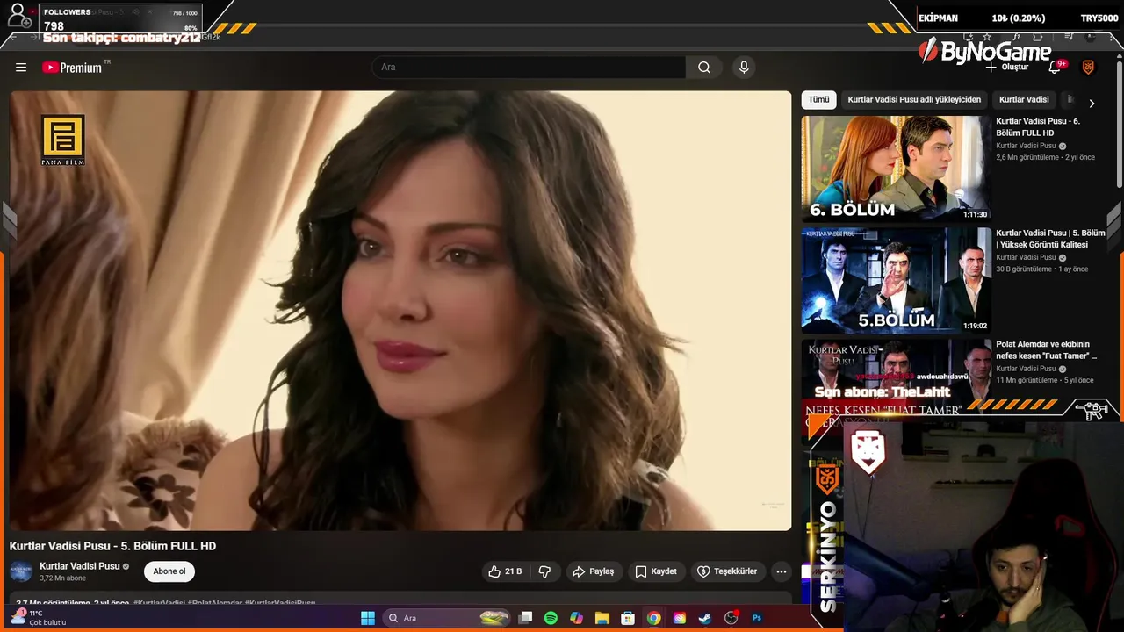The height and width of the screenshot is (632, 1124).
Task: Open the 'Kurtlar Vadisi Pusu' channel name link
Action: click(79, 566)
